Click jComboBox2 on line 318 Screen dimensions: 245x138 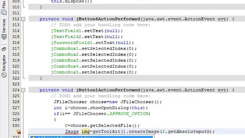(x=65, y=54)
